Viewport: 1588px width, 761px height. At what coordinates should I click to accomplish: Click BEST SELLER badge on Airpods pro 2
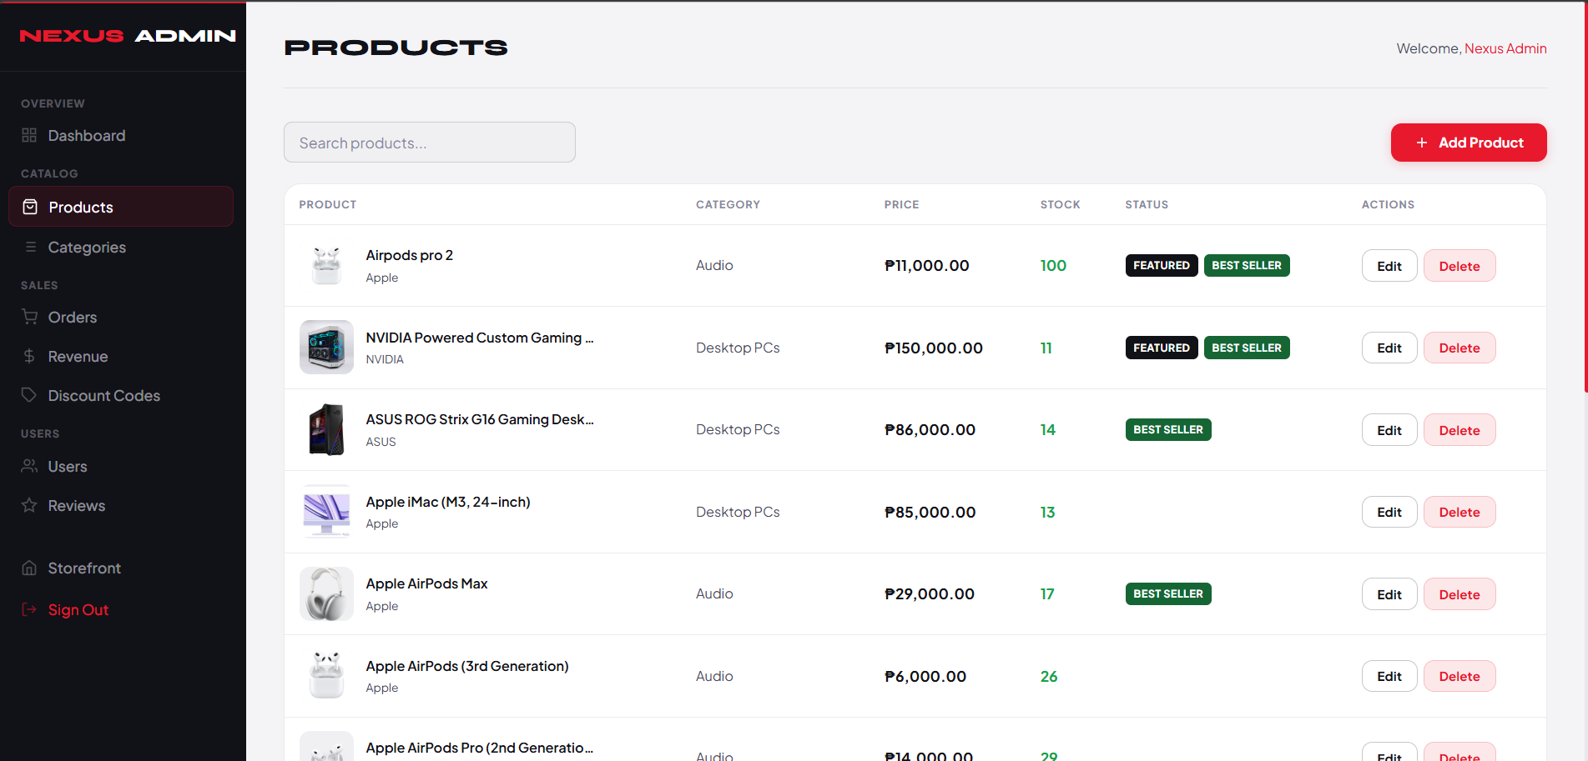(x=1247, y=265)
